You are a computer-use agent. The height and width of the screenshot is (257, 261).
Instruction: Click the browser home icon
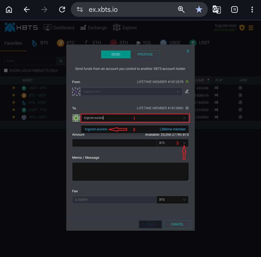pyautogui.click(x=9, y=10)
